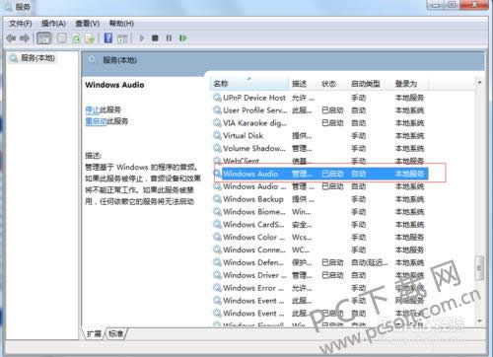The width and height of the screenshot is (493, 357).
Task: Select the User Profile Serv... service
Action: [254, 110]
